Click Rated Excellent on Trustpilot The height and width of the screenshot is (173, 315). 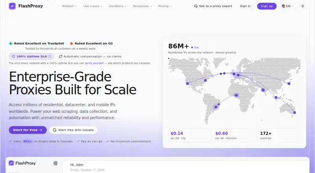pyautogui.click(x=39, y=43)
